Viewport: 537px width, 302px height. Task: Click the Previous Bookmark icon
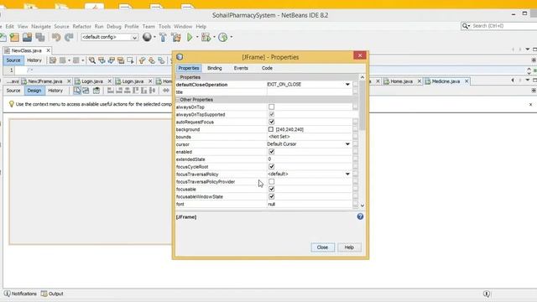point(142,60)
